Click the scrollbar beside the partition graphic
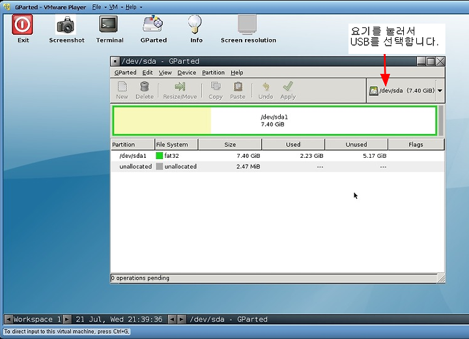This screenshot has width=469, height=339. point(441,121)
